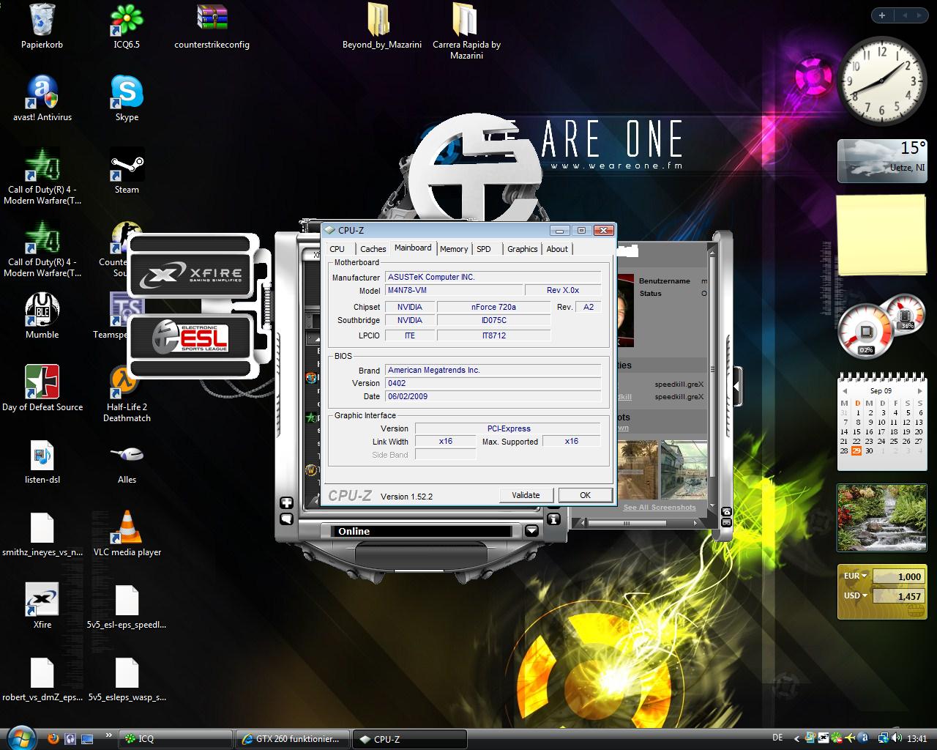This screenshot has width=937, height=750.
Task: Click the Xfire plus add-friend icon
Action: [x=286, y=503]
